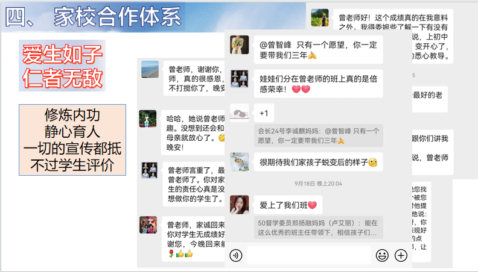Screen dimensions: 478x272
Task: Click the coffee cup avatar
Action: [x=240, y=162]
